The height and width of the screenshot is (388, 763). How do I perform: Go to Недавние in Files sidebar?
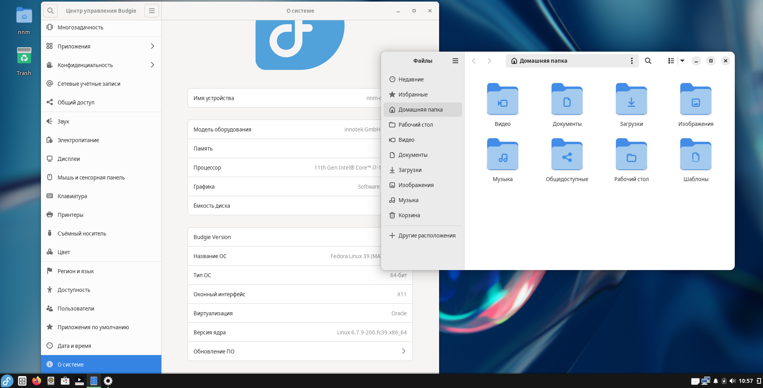pyautogui.click(x=411, y=79)
